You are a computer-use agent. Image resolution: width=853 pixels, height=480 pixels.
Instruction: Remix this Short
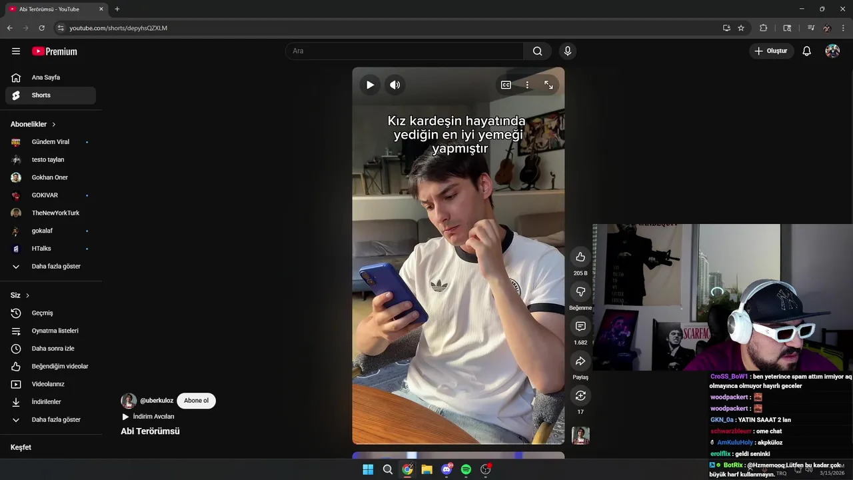pyautogui.click(x=580, y=396)
